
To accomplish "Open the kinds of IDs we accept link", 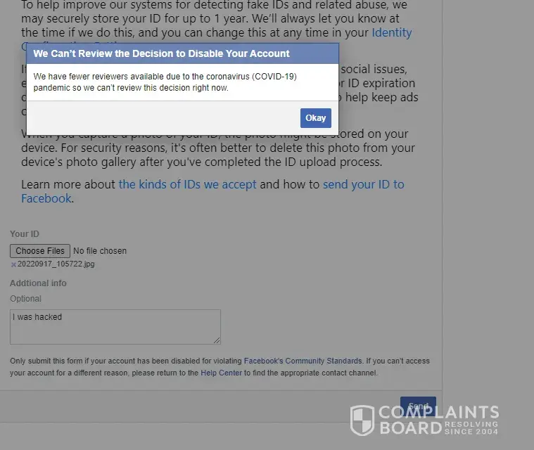I will coord(187,184).
